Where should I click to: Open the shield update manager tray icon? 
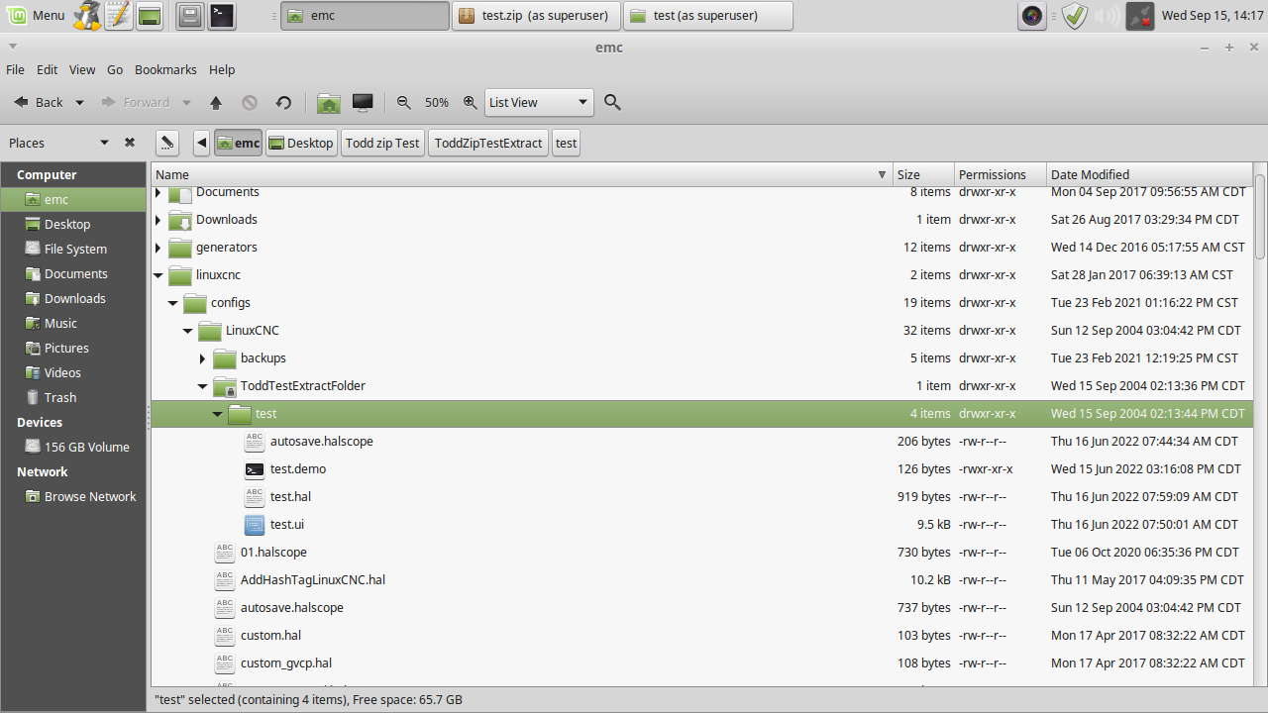[1075, 16]
